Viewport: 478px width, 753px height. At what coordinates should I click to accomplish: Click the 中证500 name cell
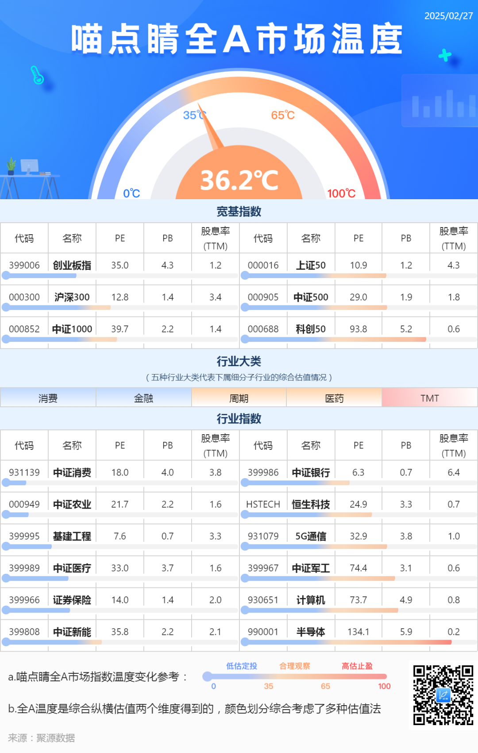311,297
